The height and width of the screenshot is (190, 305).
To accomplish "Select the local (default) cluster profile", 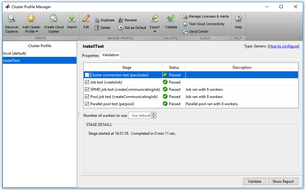I will click(14, 53).
